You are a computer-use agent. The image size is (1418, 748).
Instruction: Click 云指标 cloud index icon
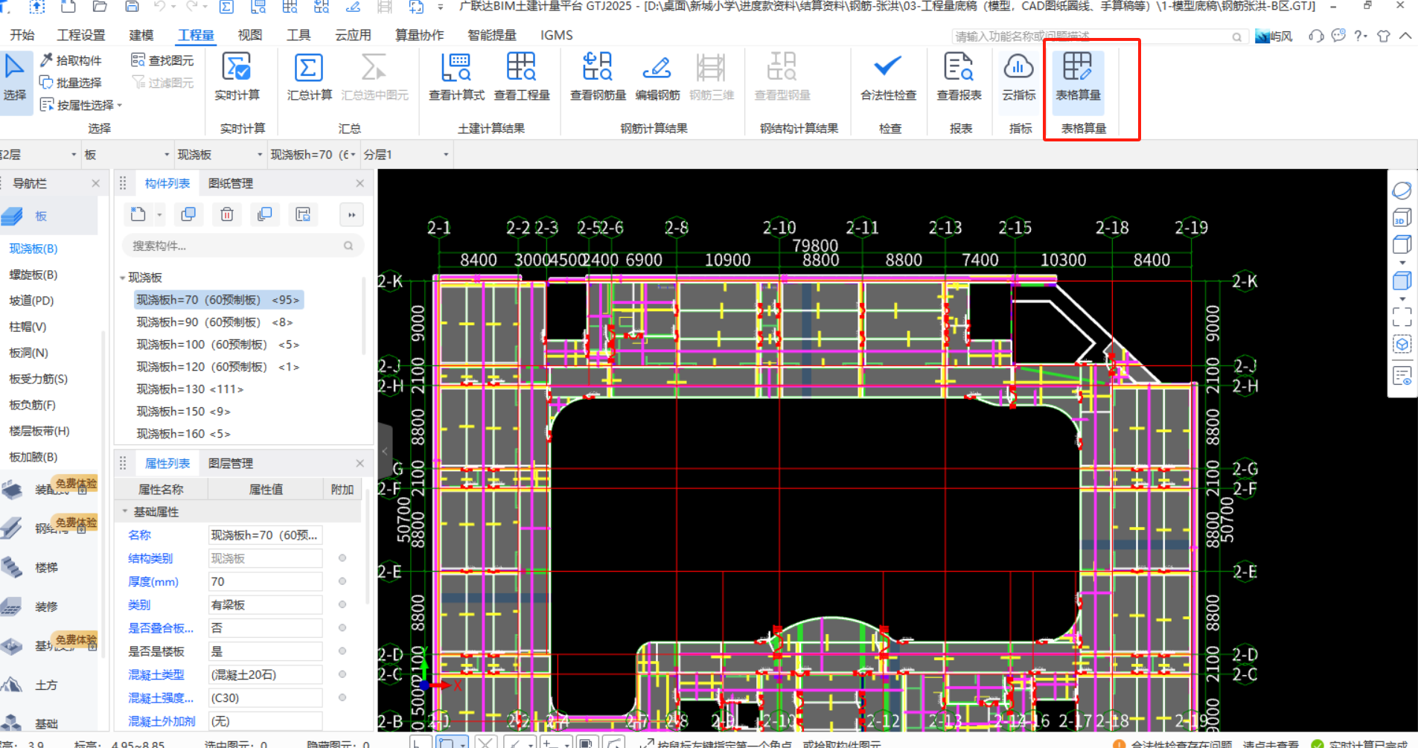pos(1018,68)
